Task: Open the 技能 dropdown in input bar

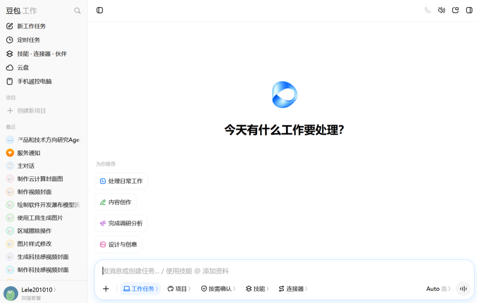Action: click(x=257, y=289)
